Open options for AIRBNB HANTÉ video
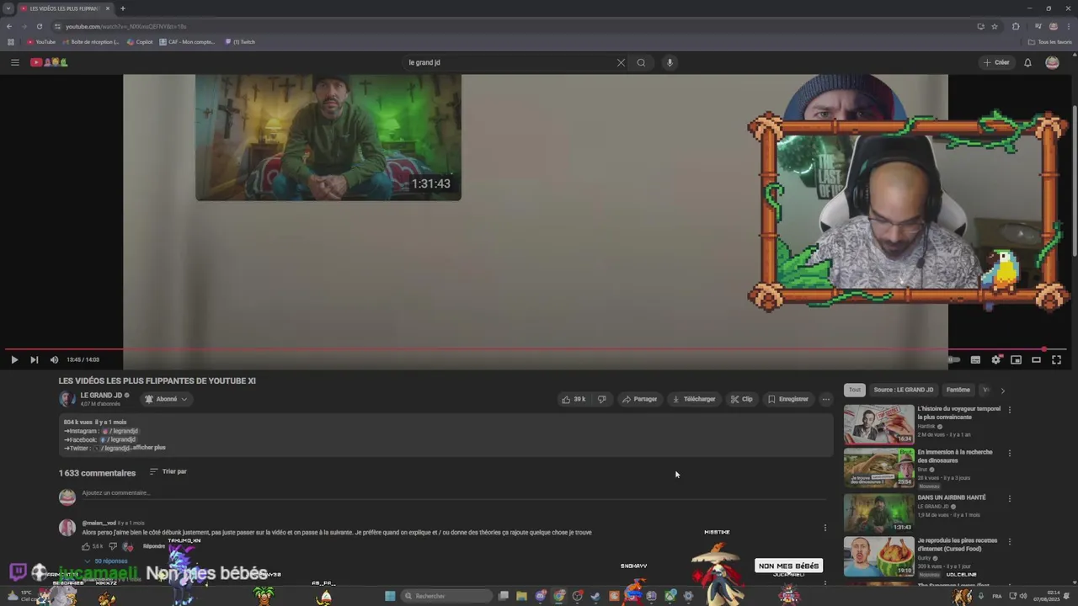 point(1010,498)
